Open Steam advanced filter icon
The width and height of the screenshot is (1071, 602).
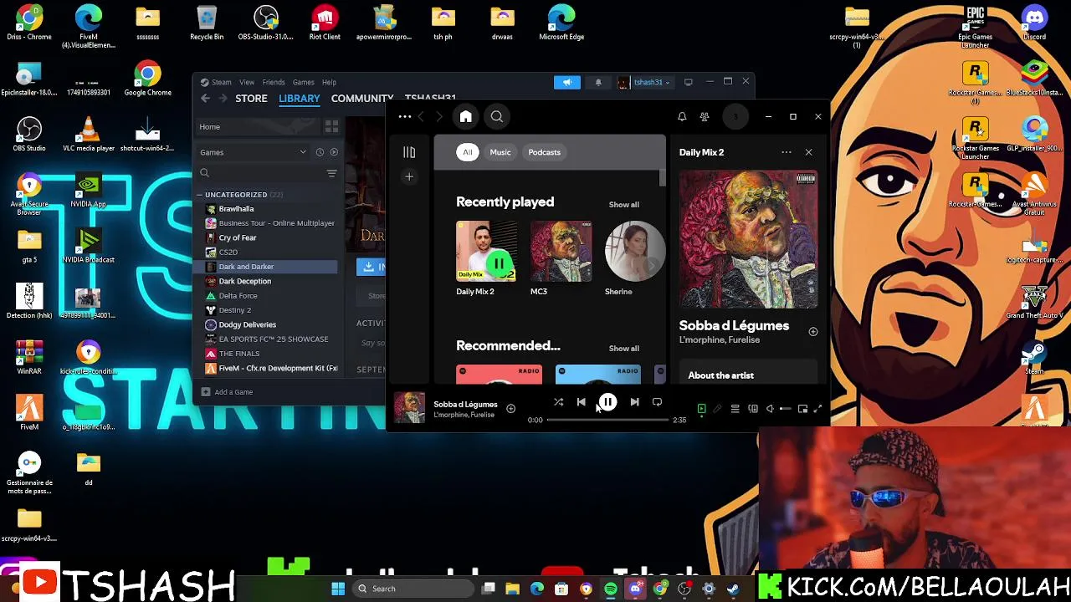click(x=331, y=173)
